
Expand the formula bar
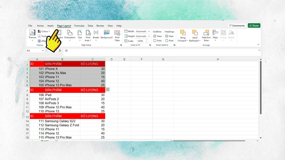259,50
